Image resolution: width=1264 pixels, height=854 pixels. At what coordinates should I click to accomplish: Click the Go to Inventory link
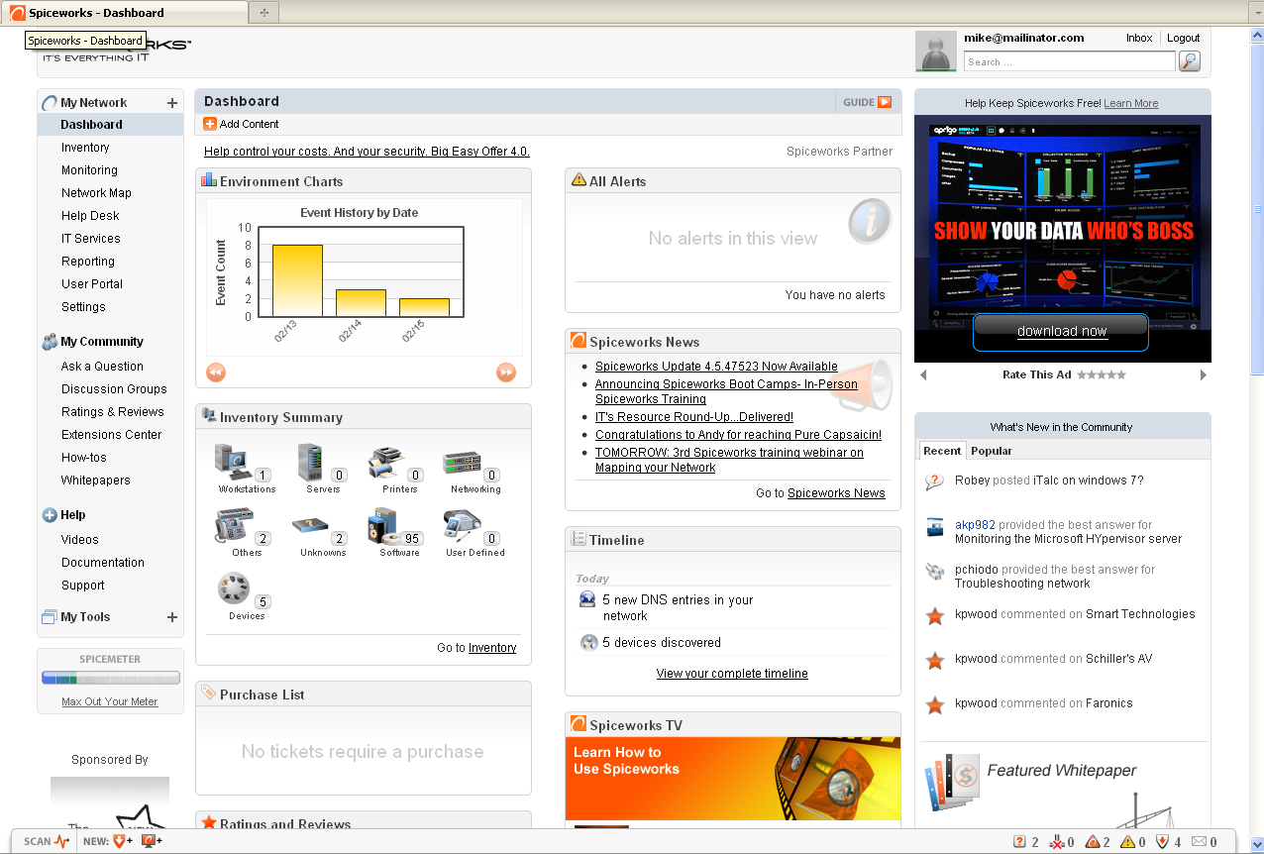click(492, 648)
